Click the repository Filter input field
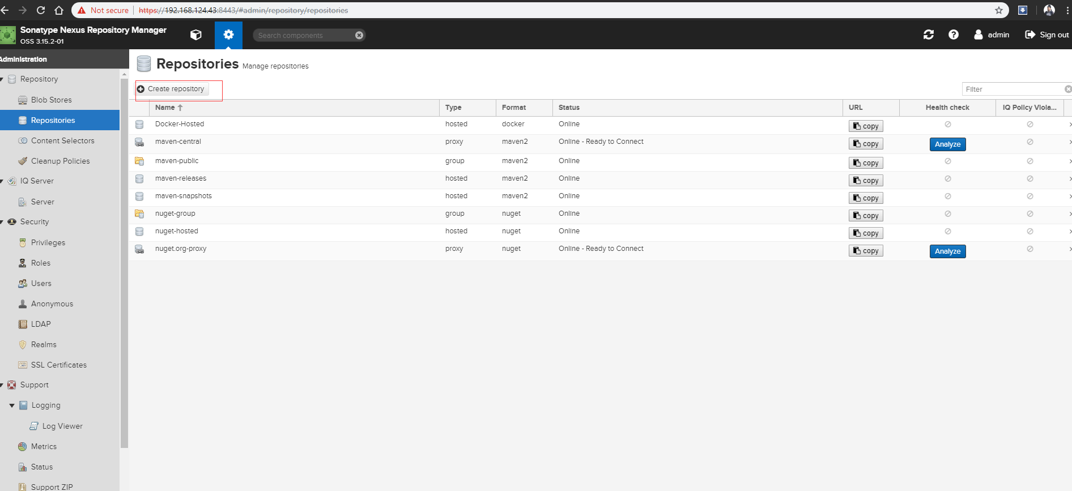1072x491 pixels. pos(1013,89)
